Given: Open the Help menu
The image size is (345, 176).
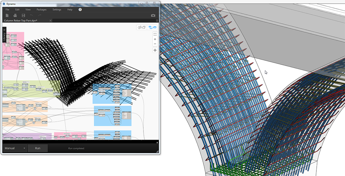Looking at the screenshot, I should 70,9.
